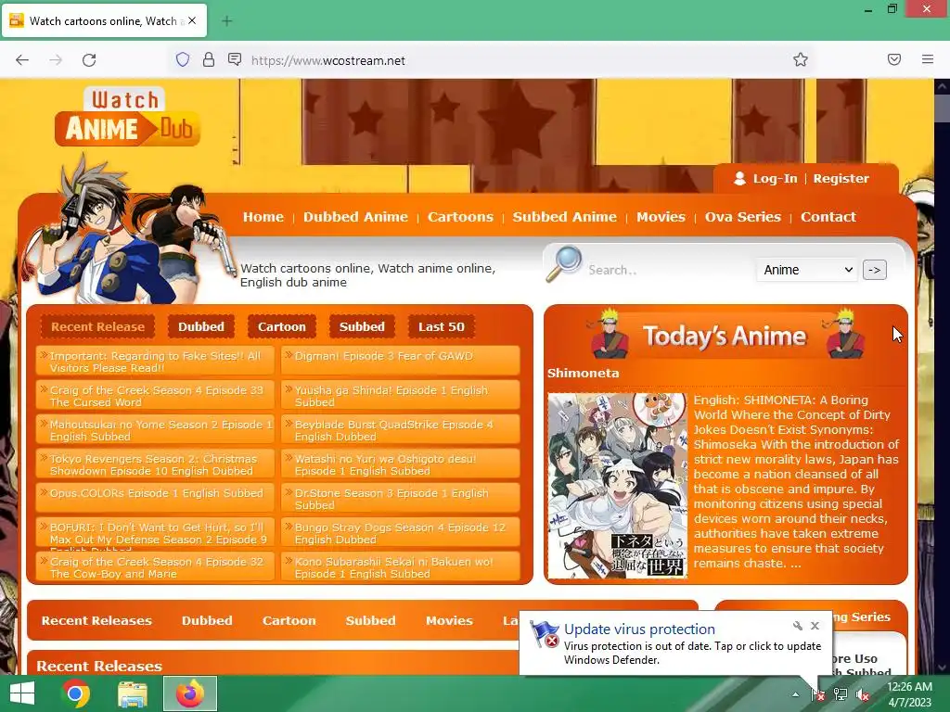Open the Anime search category dropdown
Screen dimensions: 950x712
pos(807,270)
